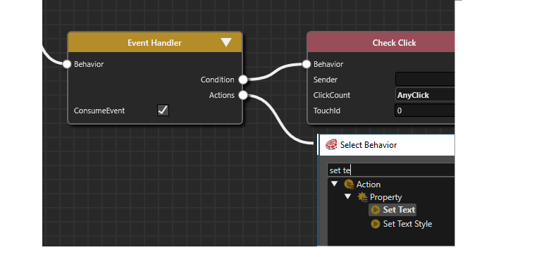Viewport: 539px width, 257px height.
Task: Click the Set Text play icon
Action: pyautogui.click(x=376, y=210)
